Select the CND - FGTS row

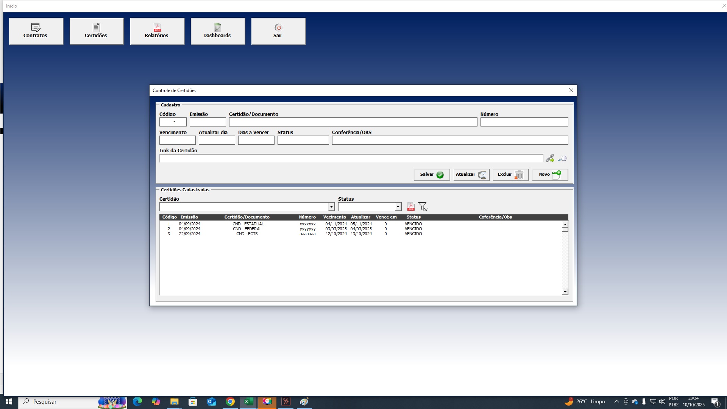[x=361, y=234]
